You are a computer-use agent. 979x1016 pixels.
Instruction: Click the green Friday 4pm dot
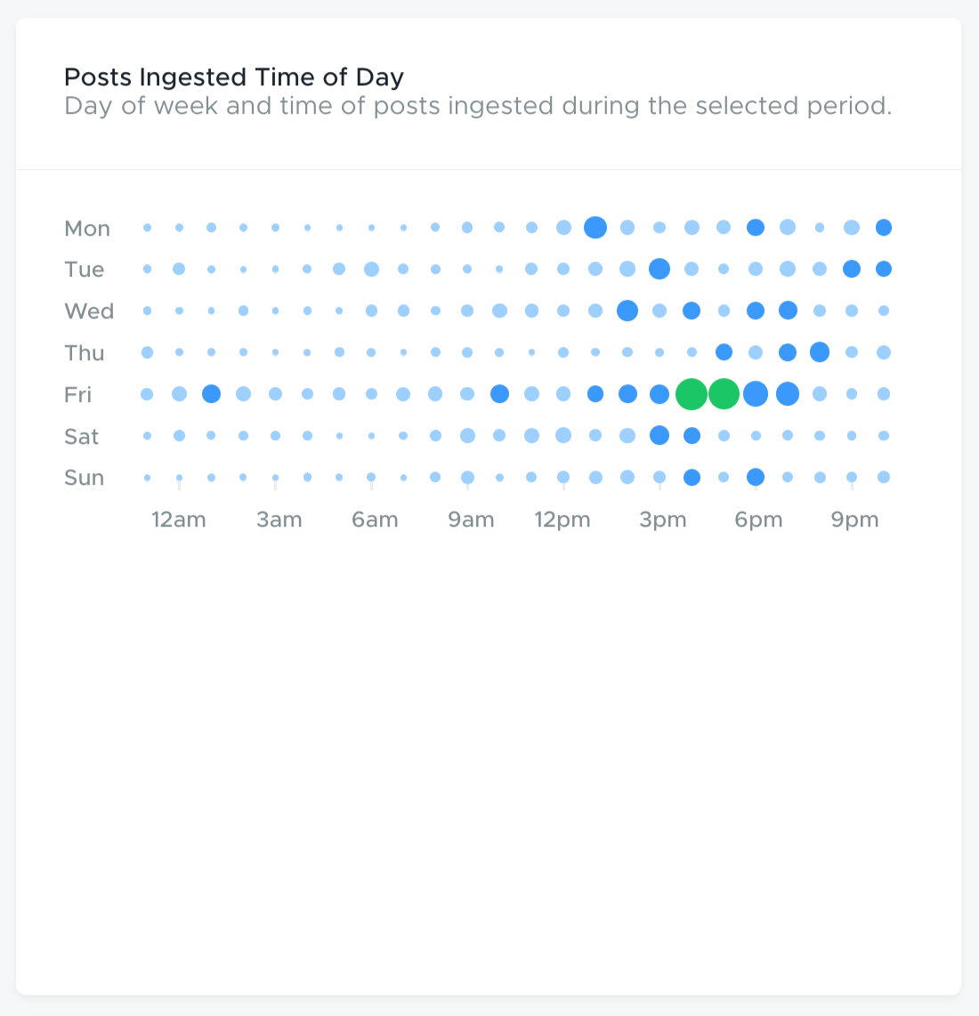692,394
